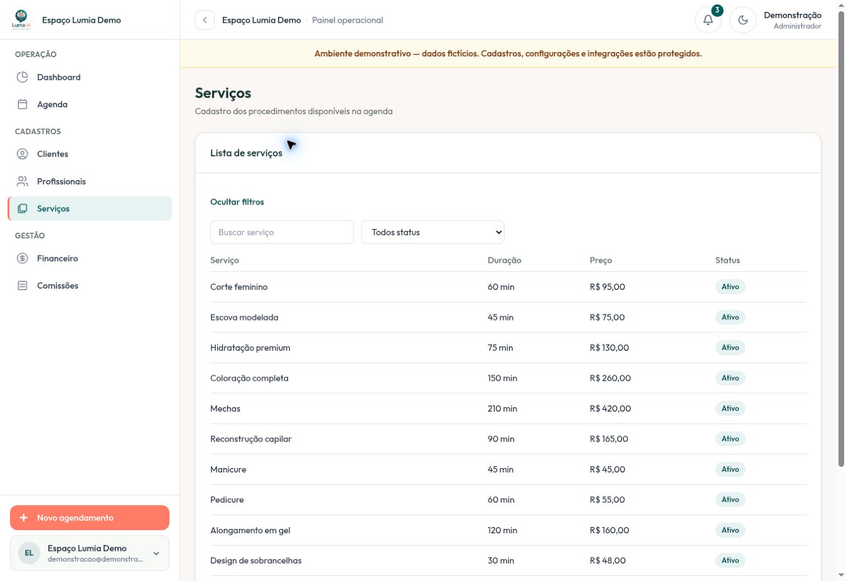Click the Mechas price R$ 420,00
The image size is (846, 581).
pyautogui.click(x=611, y=408)
